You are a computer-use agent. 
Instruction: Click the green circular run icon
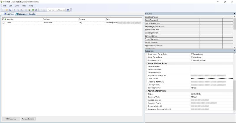(33, 10)
